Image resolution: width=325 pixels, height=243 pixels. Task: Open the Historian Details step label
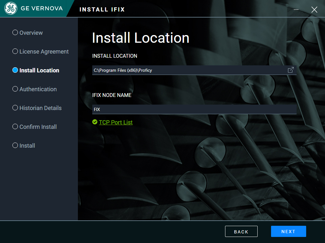click(41, 108)
